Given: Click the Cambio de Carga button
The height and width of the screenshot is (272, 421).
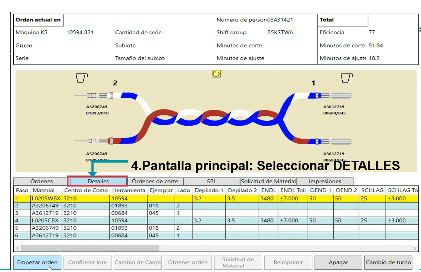Looking at the screenshot, I should click(137, 263).
